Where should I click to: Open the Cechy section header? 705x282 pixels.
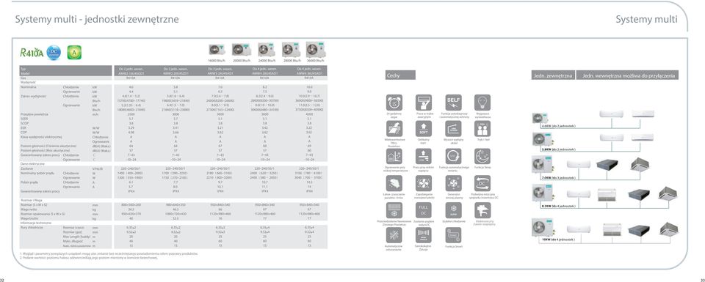point(399,75)
